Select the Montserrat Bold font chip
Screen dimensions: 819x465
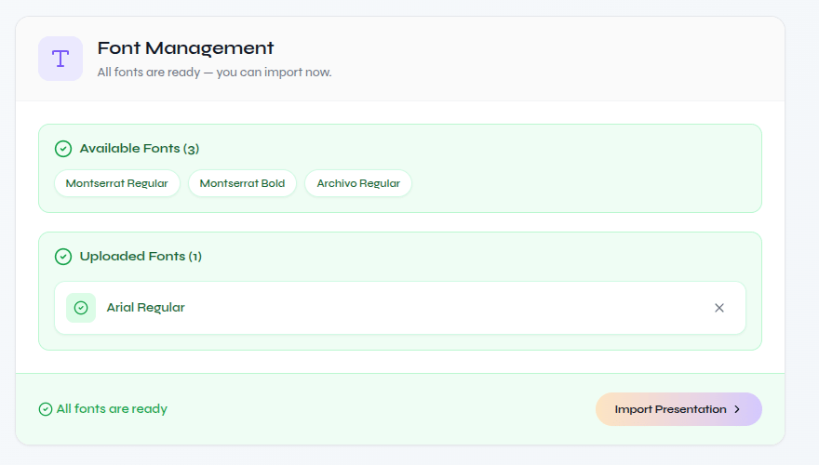(x=242, y=183)
